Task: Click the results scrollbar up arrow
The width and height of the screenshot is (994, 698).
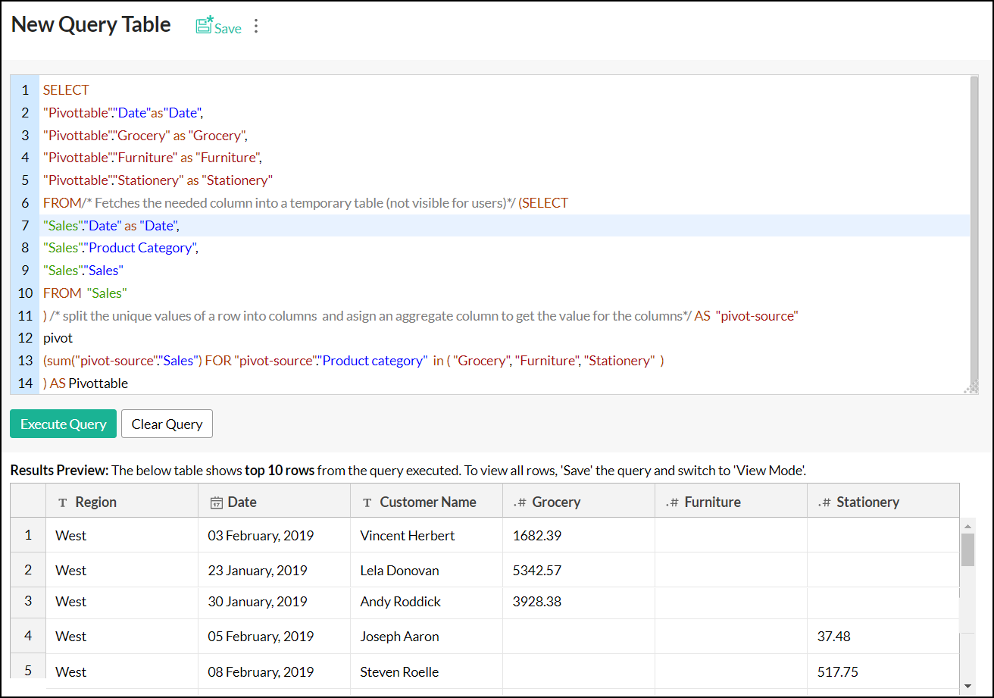Action: (967, 525)
